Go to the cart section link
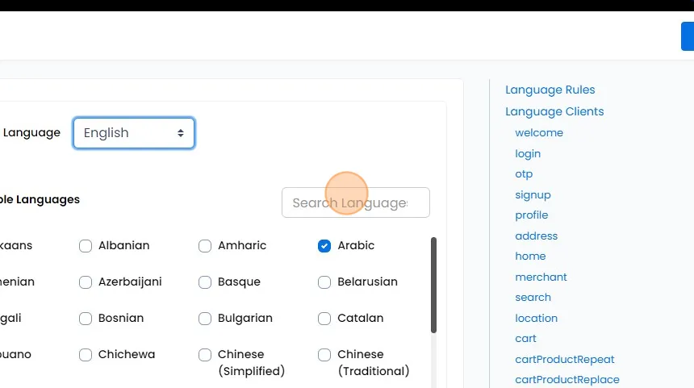The height and width of the screenshot is (388, 694). [525, 339]
